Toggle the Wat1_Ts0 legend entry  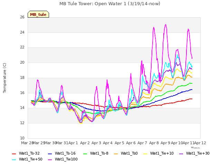tap(126, 154)
